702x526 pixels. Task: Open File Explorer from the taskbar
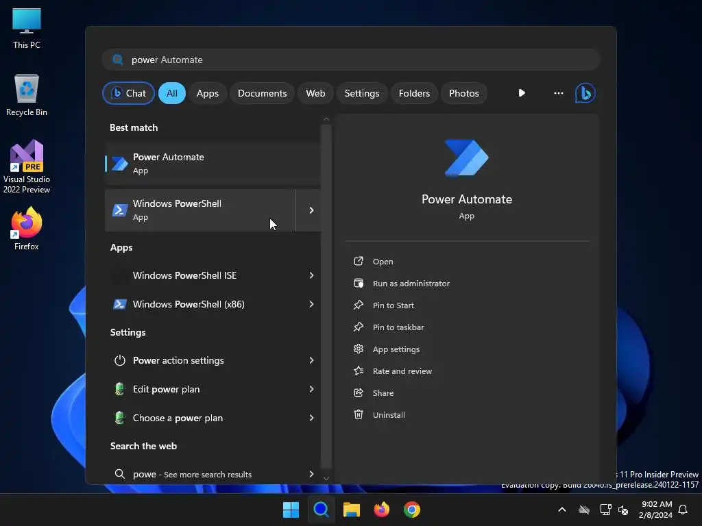(352, 510)
